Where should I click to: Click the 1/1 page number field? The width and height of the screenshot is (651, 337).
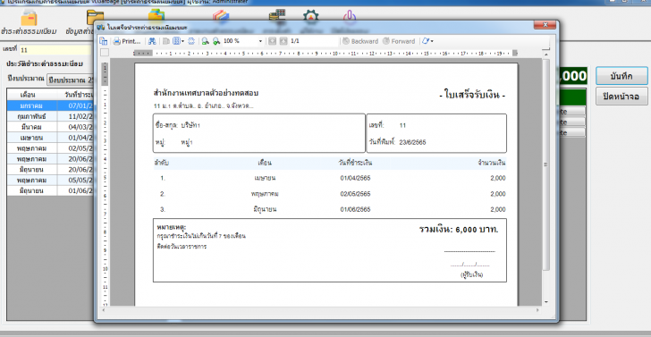point(314,41)
